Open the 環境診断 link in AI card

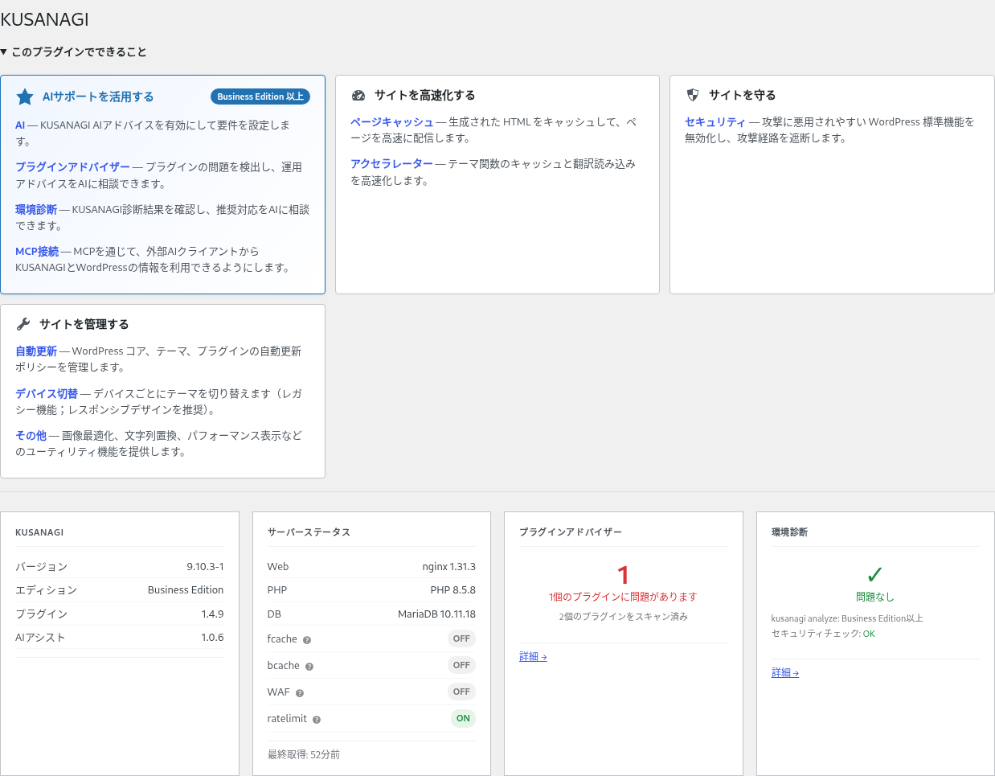tap(36, 209)
